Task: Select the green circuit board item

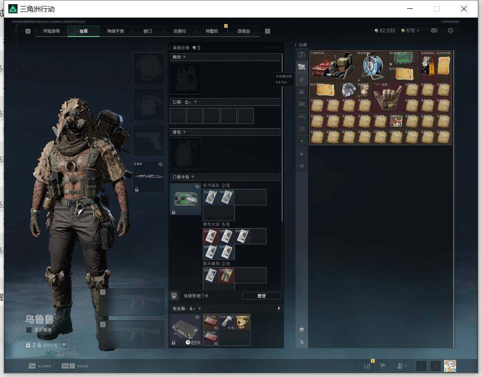Action: [x=404, y=58]
